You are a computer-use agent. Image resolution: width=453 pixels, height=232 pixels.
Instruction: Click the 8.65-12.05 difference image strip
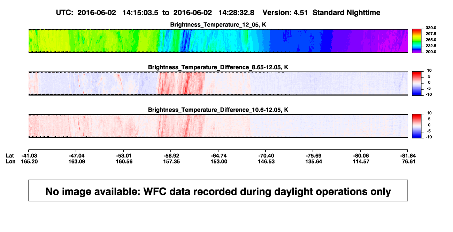click(x=218, y=83)
